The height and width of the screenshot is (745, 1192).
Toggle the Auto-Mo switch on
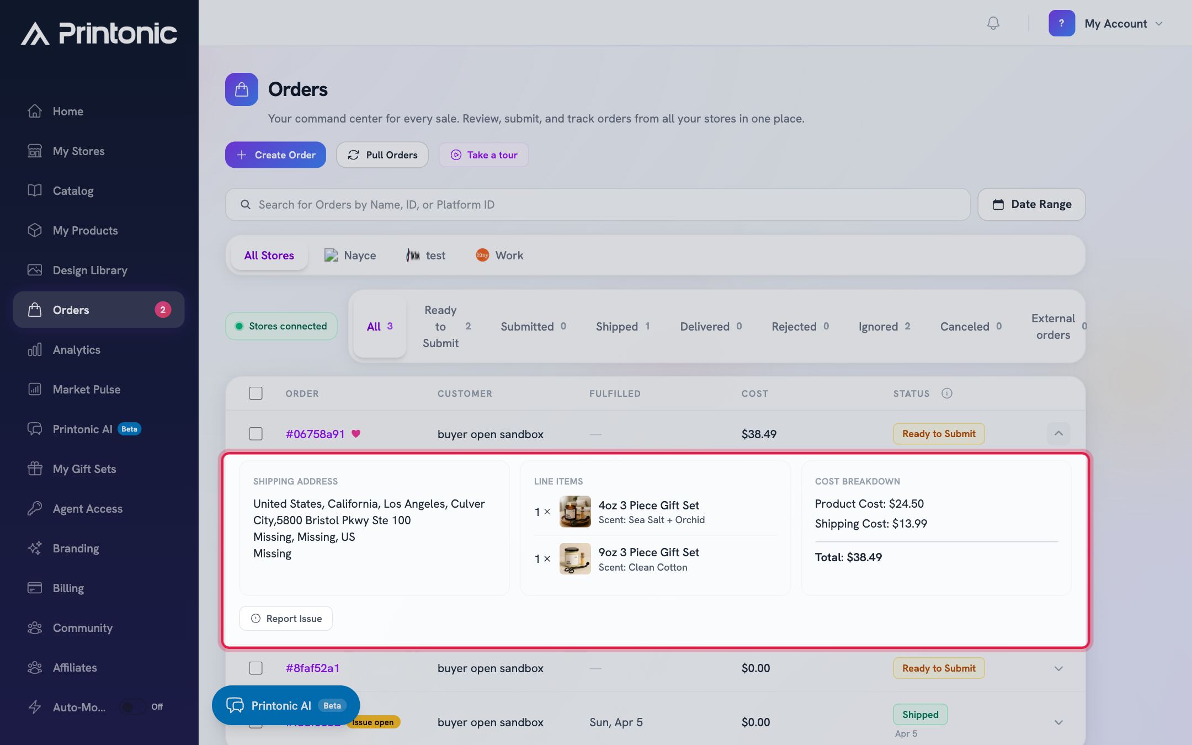point(133,707)
